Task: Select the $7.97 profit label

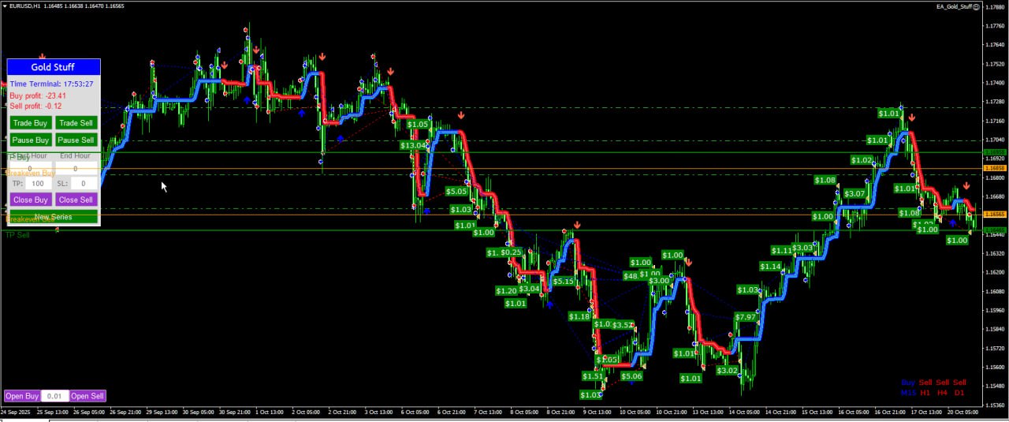Action: coord(745,317)
